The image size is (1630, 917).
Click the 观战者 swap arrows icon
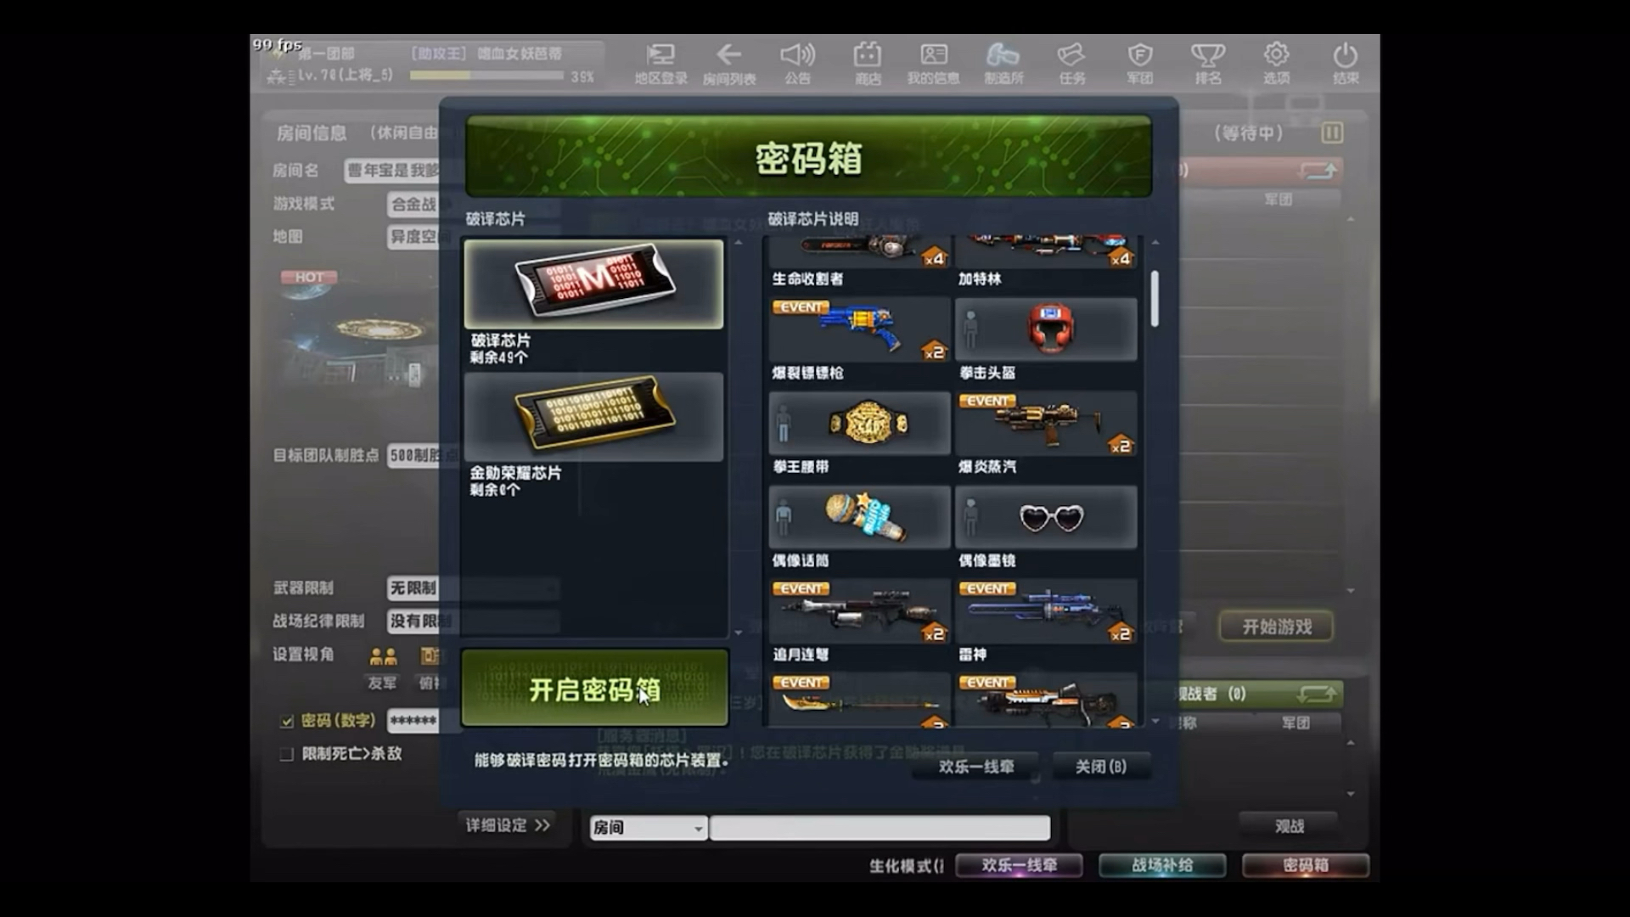tap(1317, 694)
